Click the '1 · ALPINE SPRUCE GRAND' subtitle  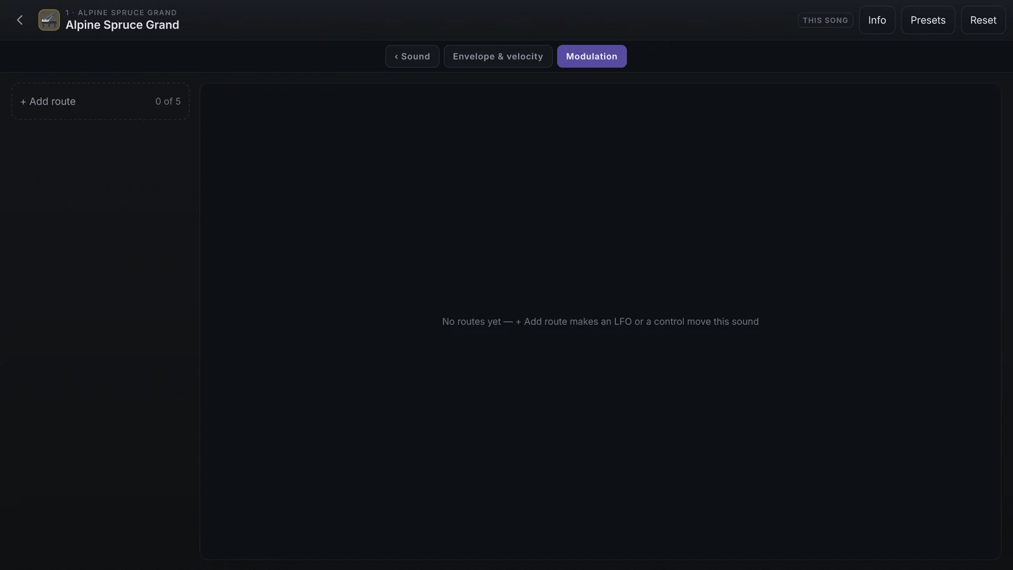click(122, 13)
